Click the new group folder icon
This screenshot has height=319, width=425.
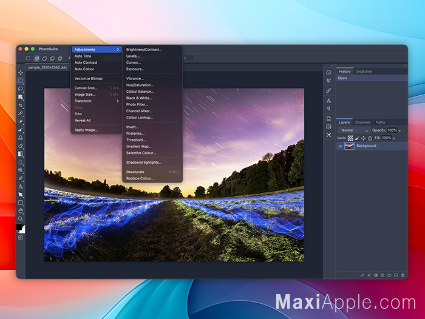[x=389, y=275]
